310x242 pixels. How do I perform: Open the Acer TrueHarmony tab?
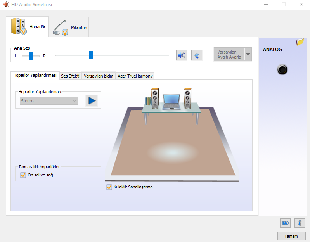click(x=135, y=76)
